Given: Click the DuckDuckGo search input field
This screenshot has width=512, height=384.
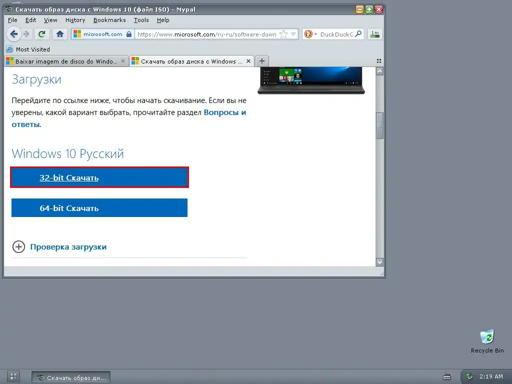Looking at the screenshot, I should coord(336,34).
